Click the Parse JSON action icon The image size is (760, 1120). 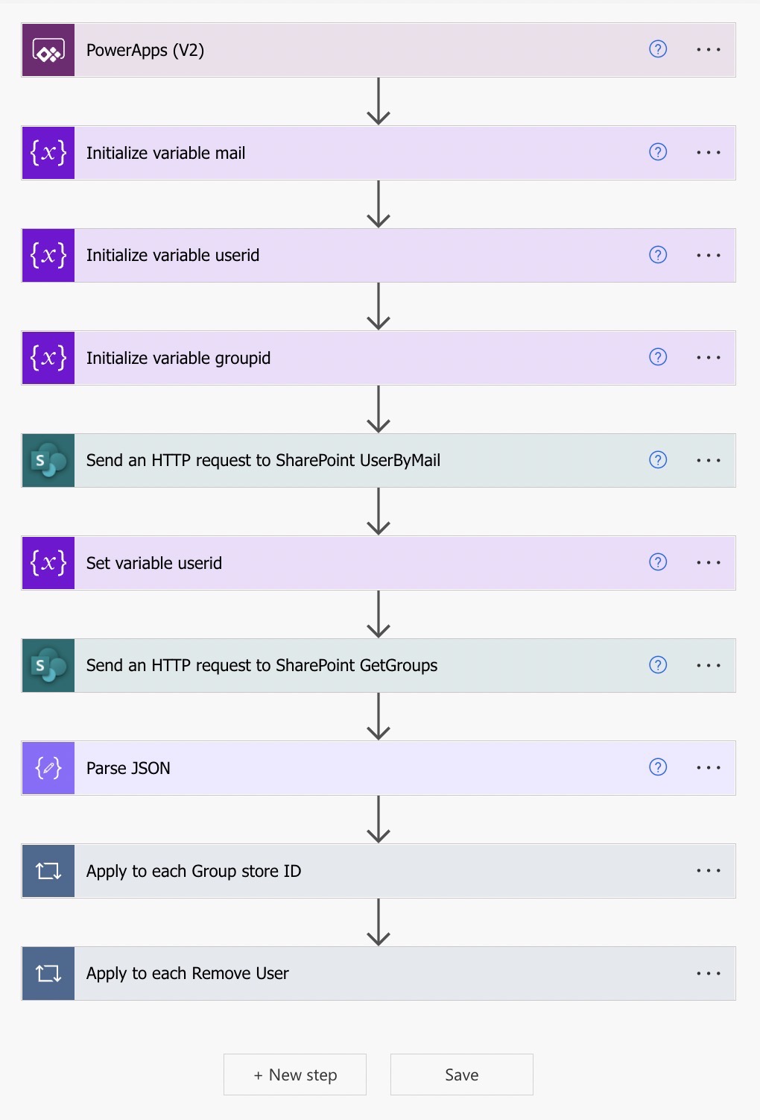pyautogui.click(x=48, y=767)
